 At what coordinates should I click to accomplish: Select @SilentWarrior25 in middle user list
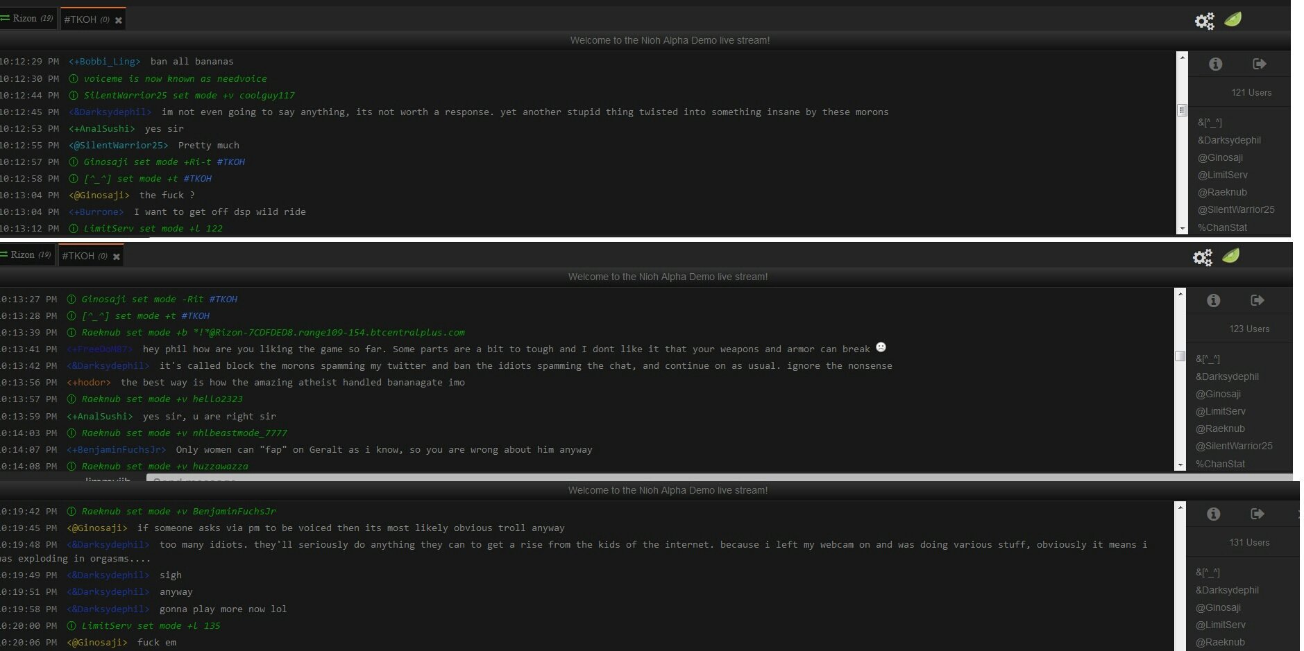pos(1234,446)
